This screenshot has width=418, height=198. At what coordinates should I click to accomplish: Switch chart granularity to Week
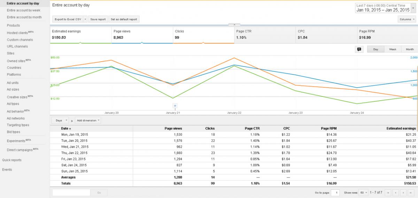coord(393,49)
